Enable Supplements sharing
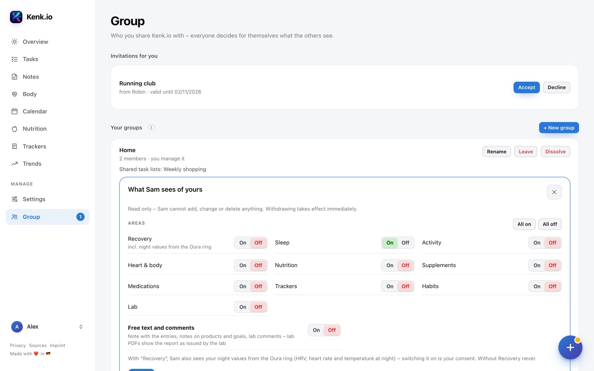Image resolution: width=594 pixels, height=371 pixels. [537, 265]
